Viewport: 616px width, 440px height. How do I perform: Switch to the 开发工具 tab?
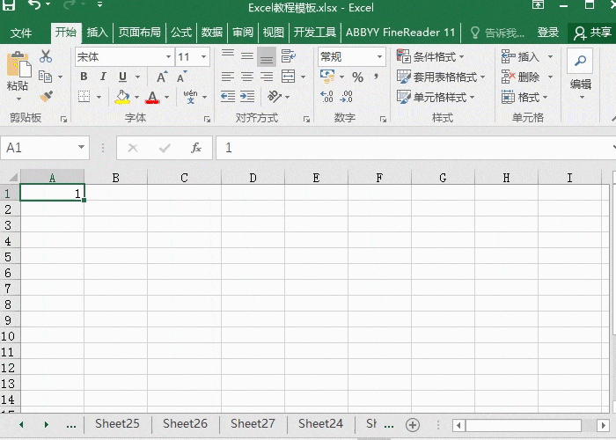click(315, 33)
